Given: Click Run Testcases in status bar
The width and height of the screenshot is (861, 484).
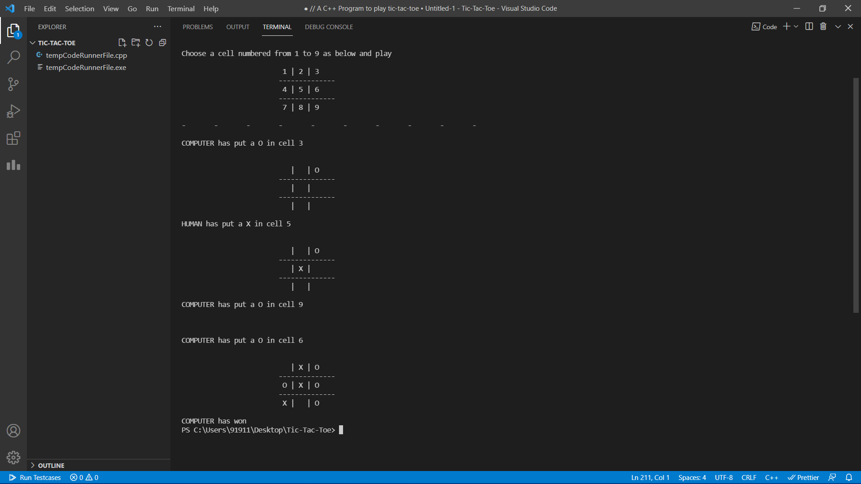Looking at the screenshot, I should coord(35,477).
